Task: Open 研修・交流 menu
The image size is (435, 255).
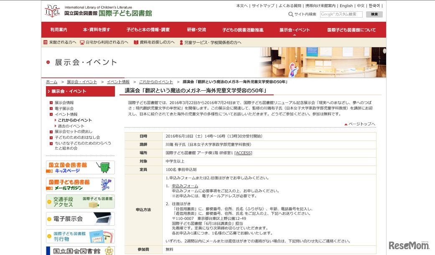Action: (x=196, y=30)
